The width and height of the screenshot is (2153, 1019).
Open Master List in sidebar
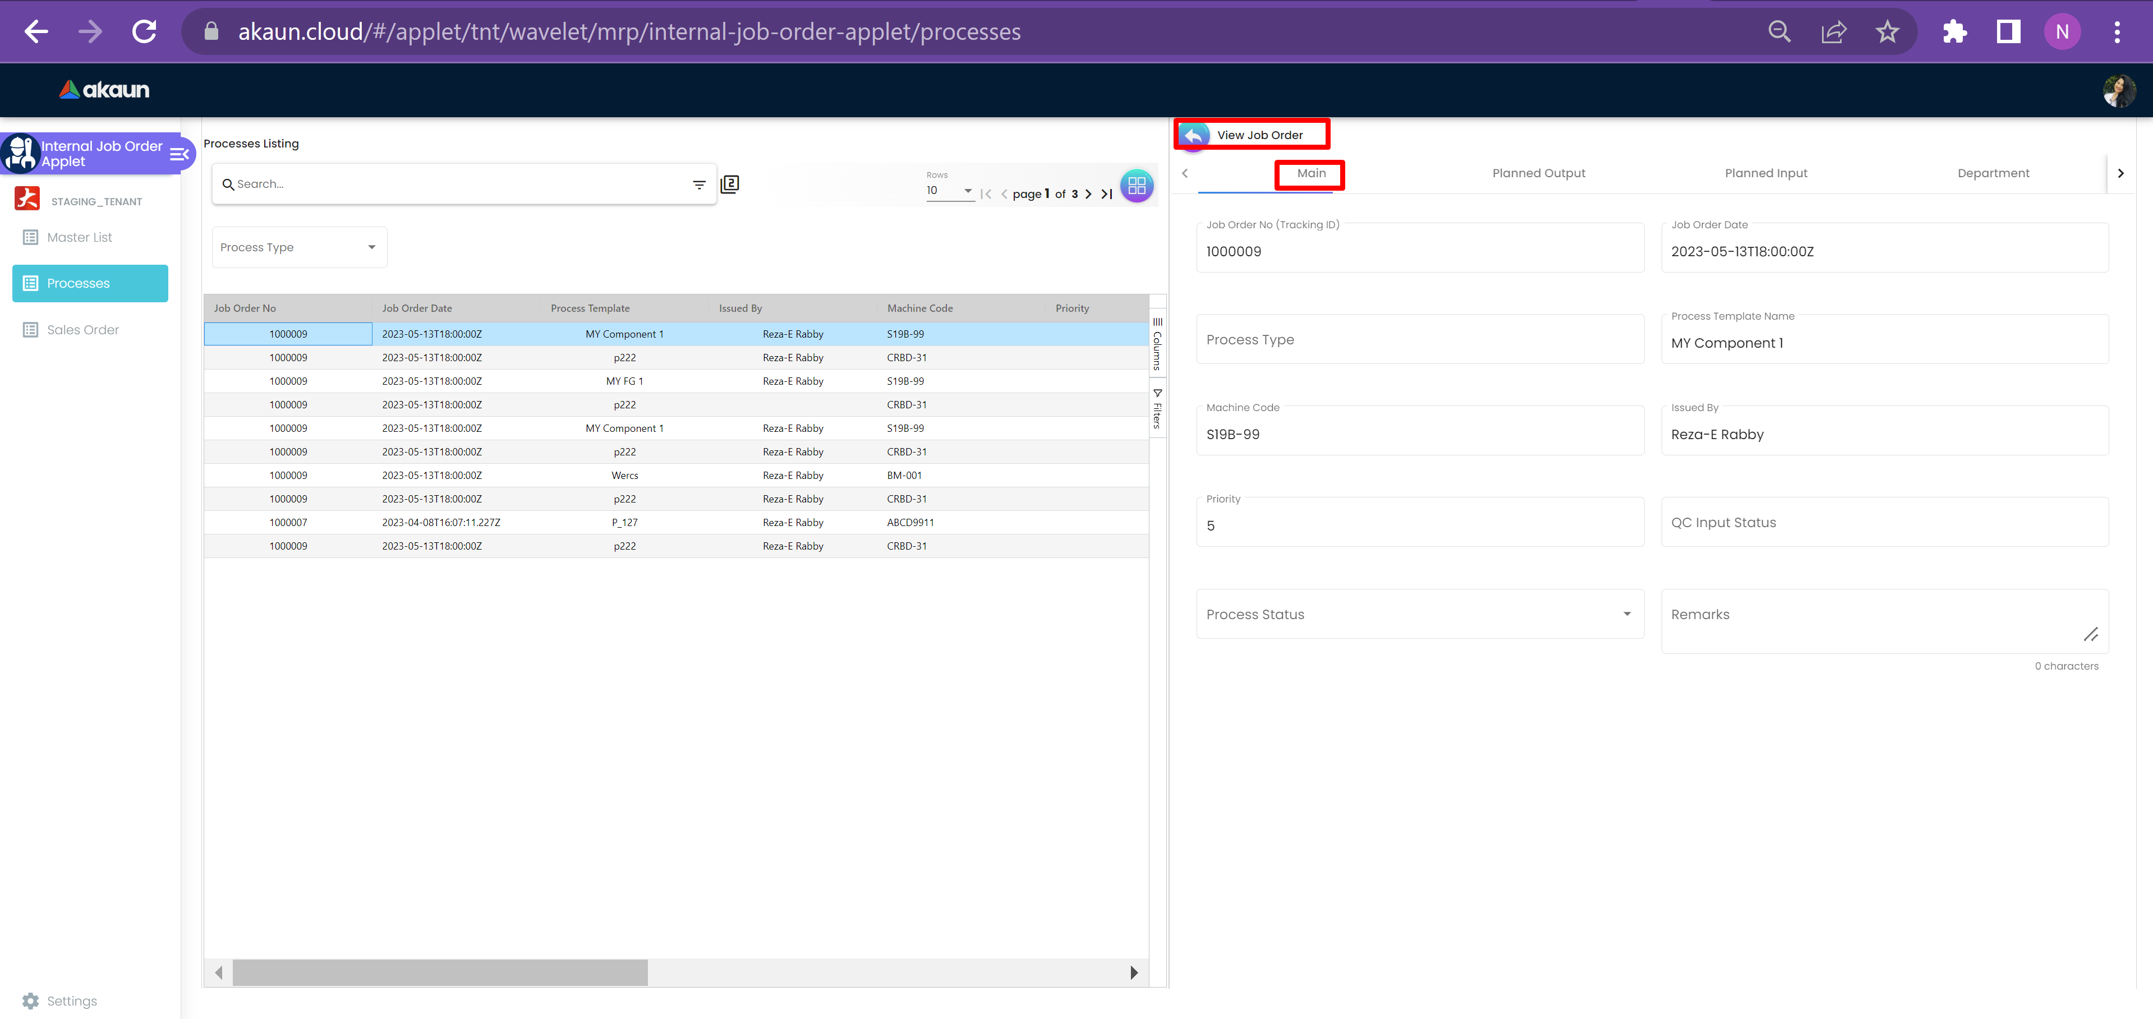80,237
